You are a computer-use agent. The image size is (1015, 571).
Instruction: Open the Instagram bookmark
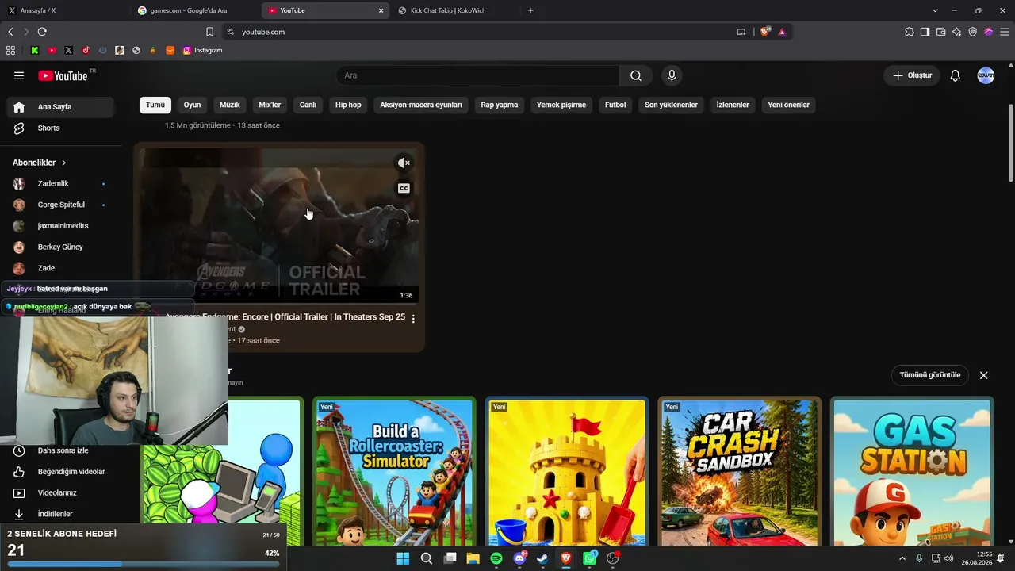[x=203, y=50]
